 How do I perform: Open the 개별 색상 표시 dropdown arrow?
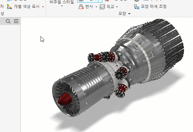43,7
